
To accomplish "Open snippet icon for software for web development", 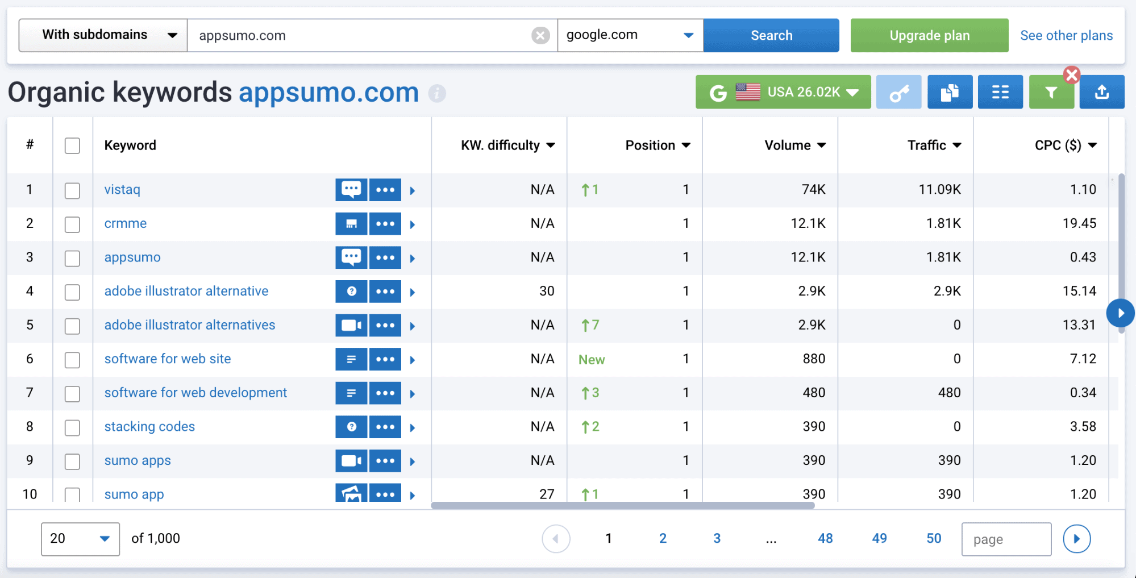I will (x=351, y=393).
